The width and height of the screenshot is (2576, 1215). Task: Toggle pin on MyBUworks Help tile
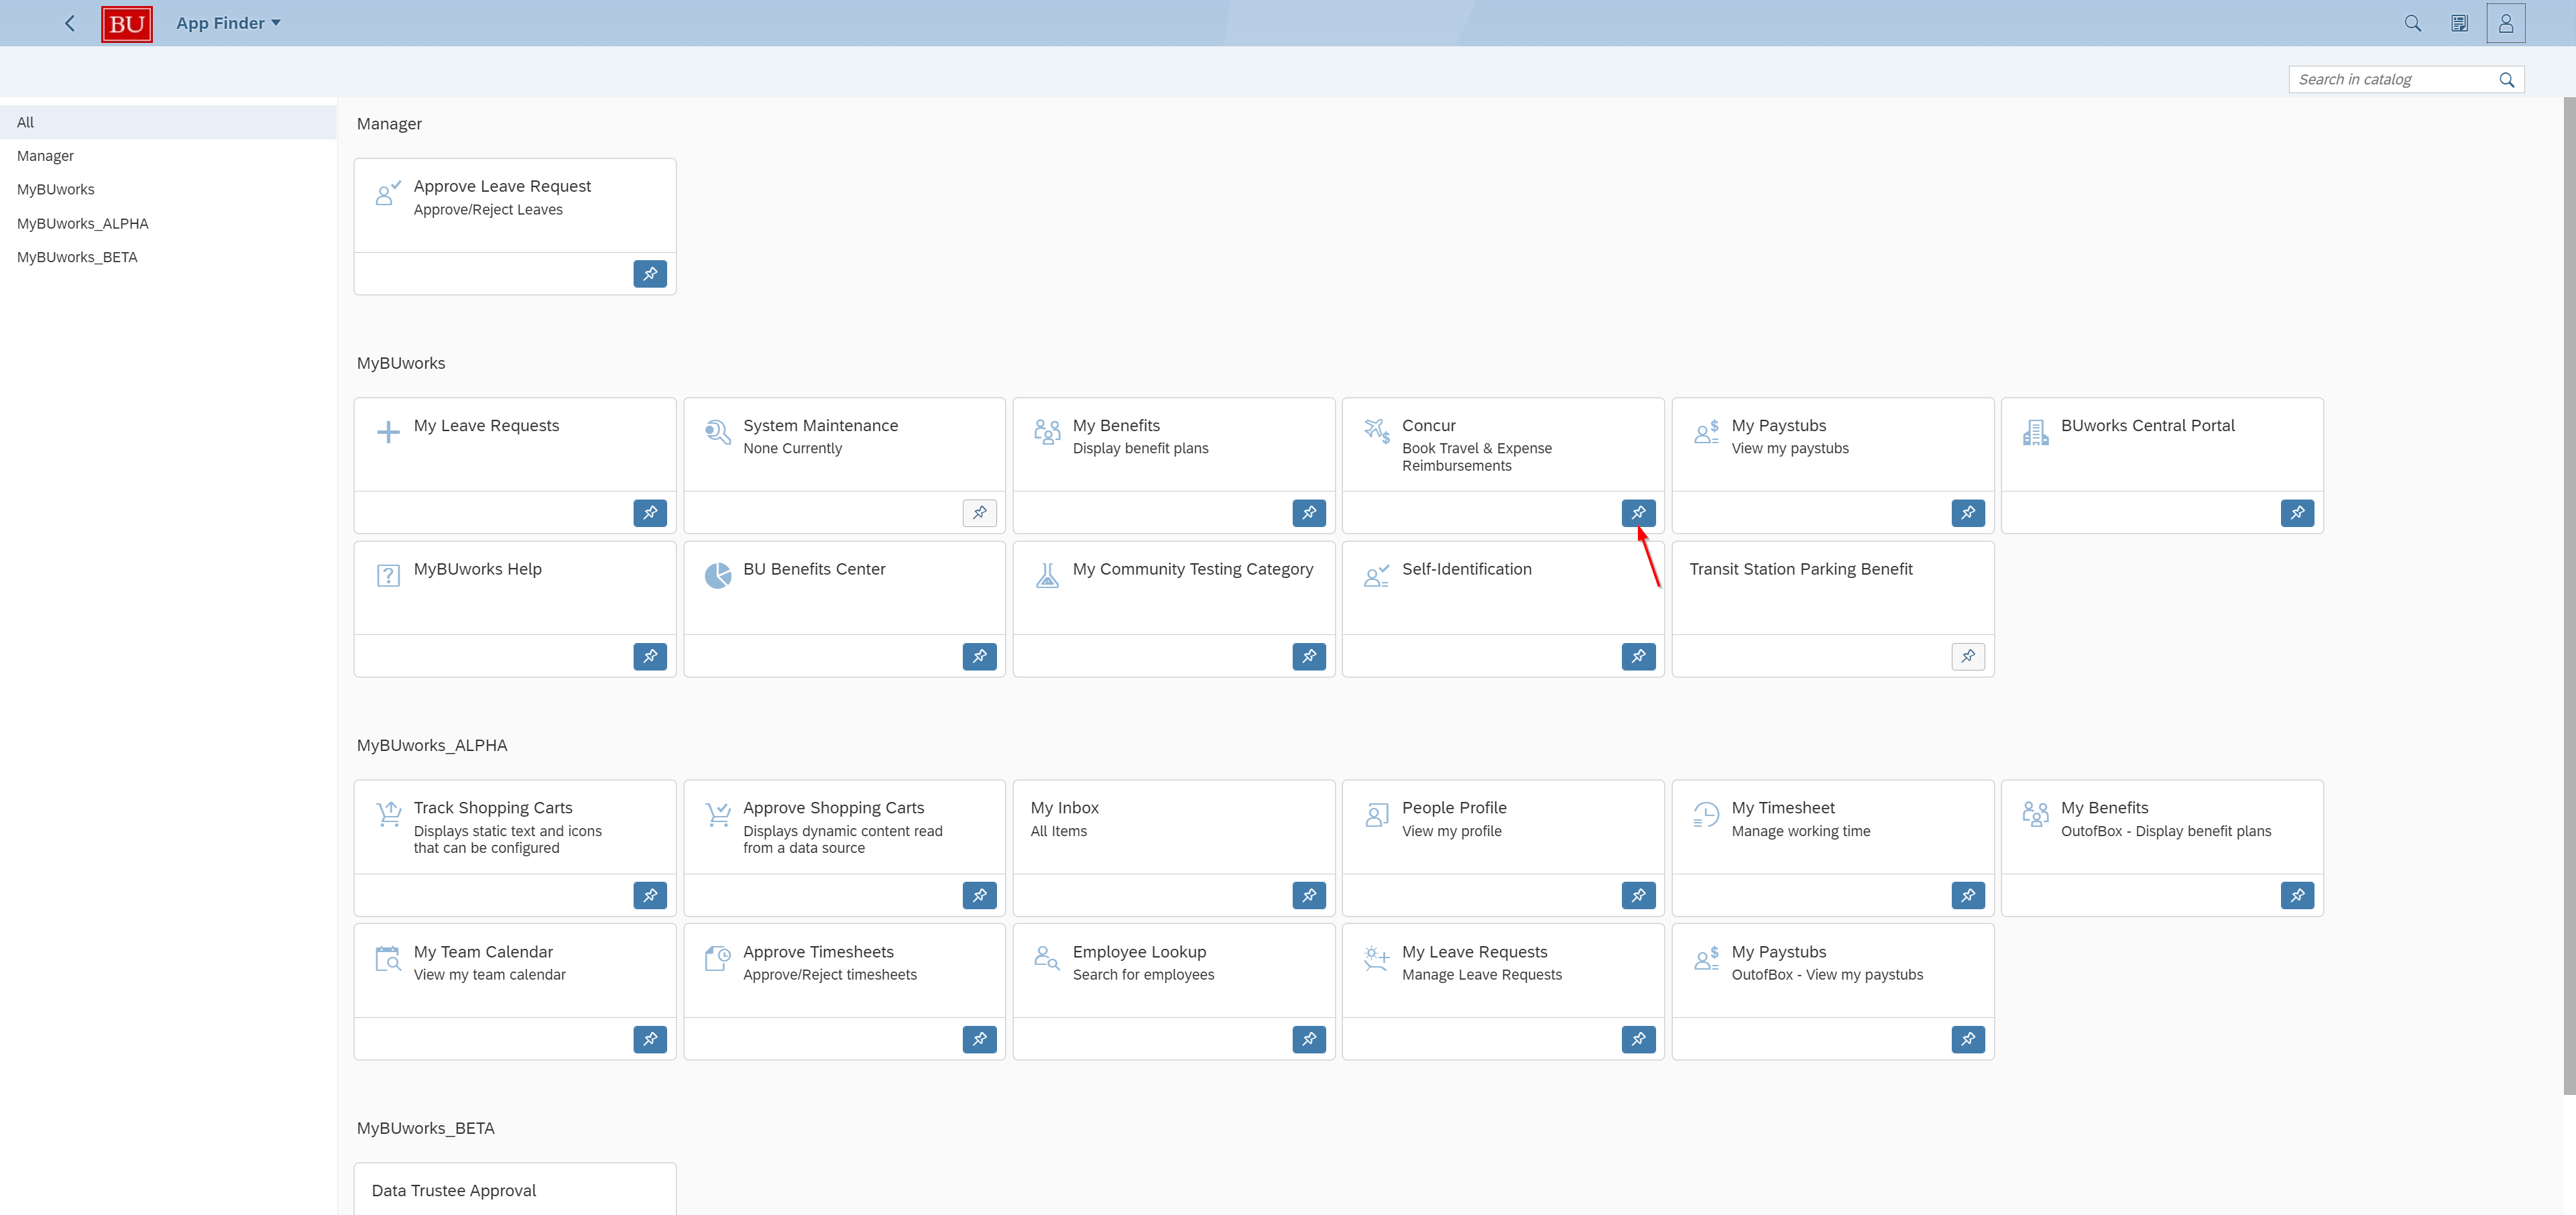pos(650,657)
